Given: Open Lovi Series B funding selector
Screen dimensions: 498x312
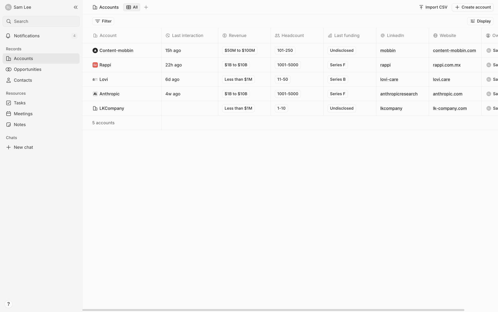Looking at the screenshot, I should 338,79.
